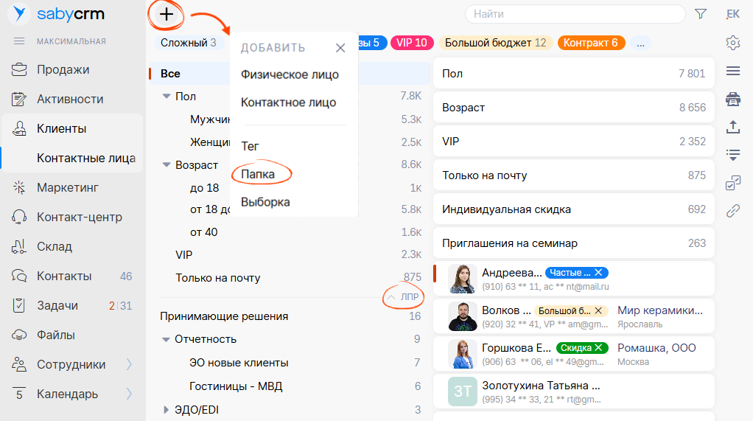
Task: Open Андреева contact record
Action: click(511, 273)
